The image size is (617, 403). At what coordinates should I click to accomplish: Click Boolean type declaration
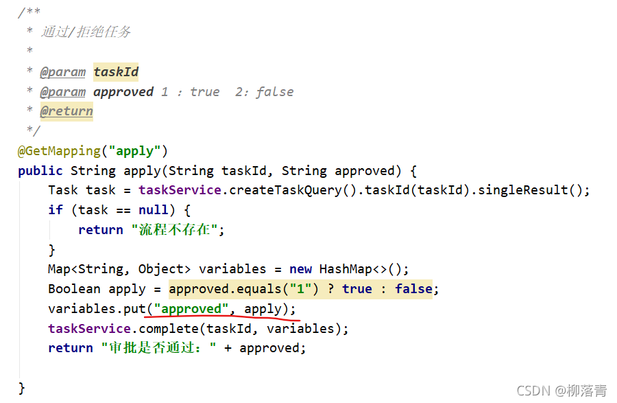74,289
